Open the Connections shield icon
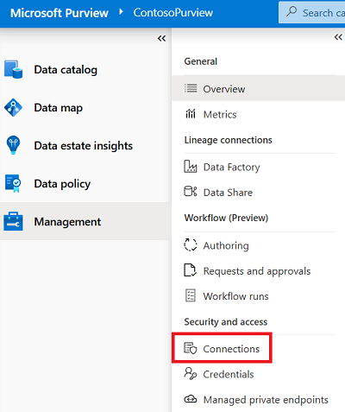The width and height of the screenshot is (345, 412). [x=191, y=348]
